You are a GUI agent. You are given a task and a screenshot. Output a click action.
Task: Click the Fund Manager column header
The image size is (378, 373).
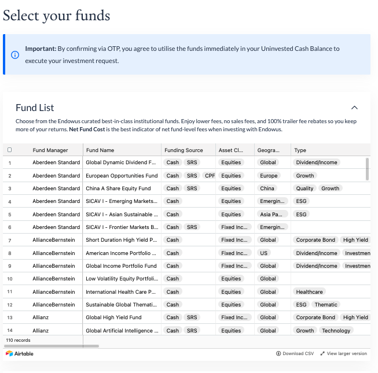50,150
